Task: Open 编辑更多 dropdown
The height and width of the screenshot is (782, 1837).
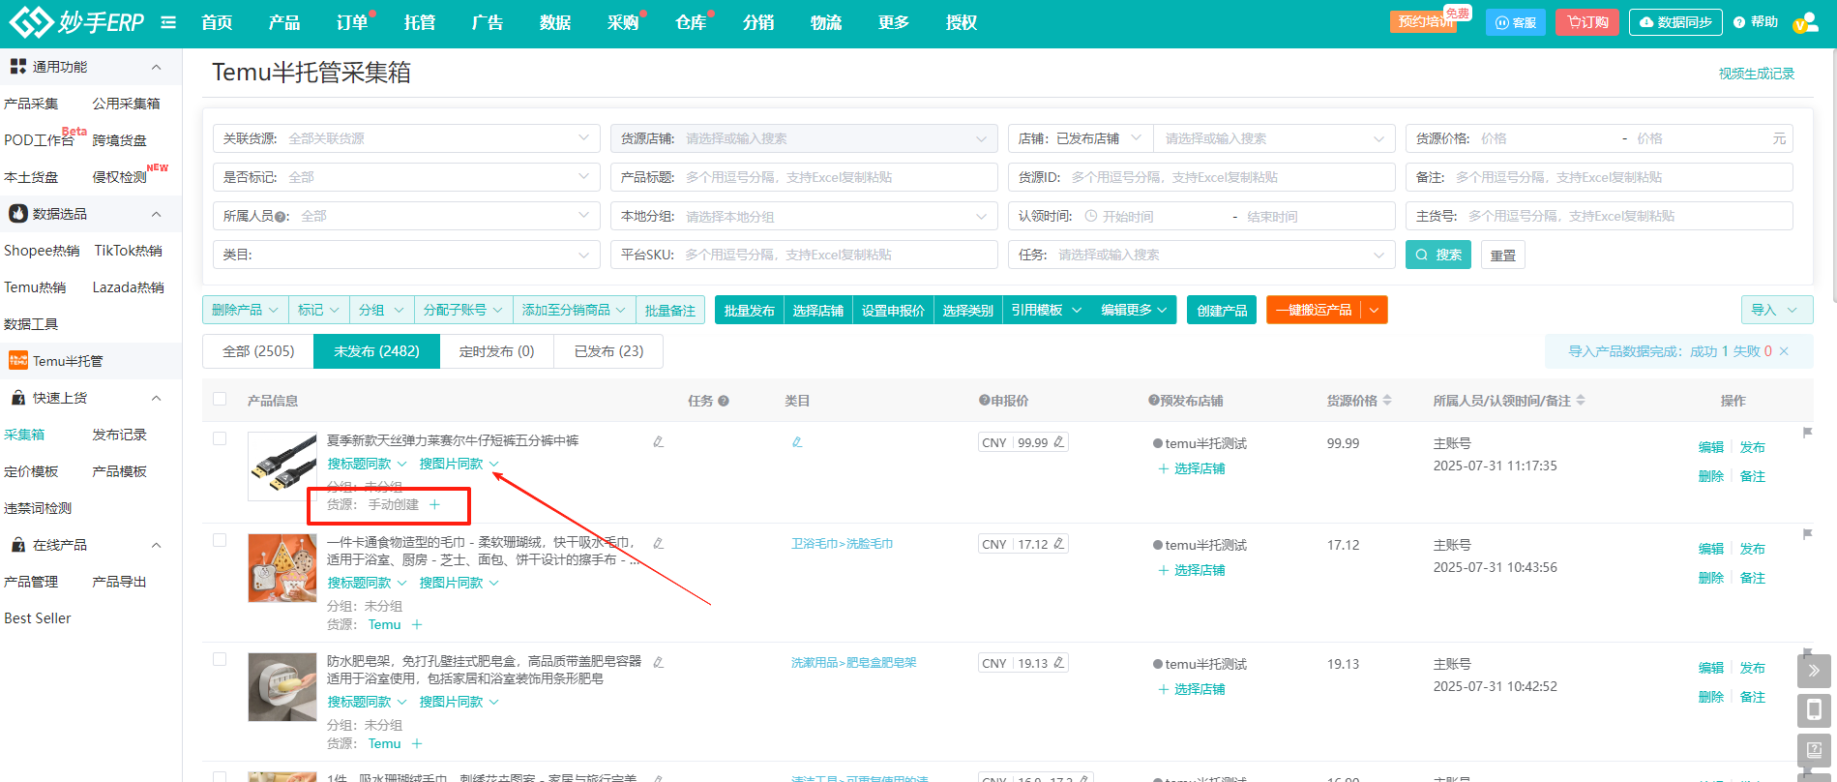Action: point(1134,310)
